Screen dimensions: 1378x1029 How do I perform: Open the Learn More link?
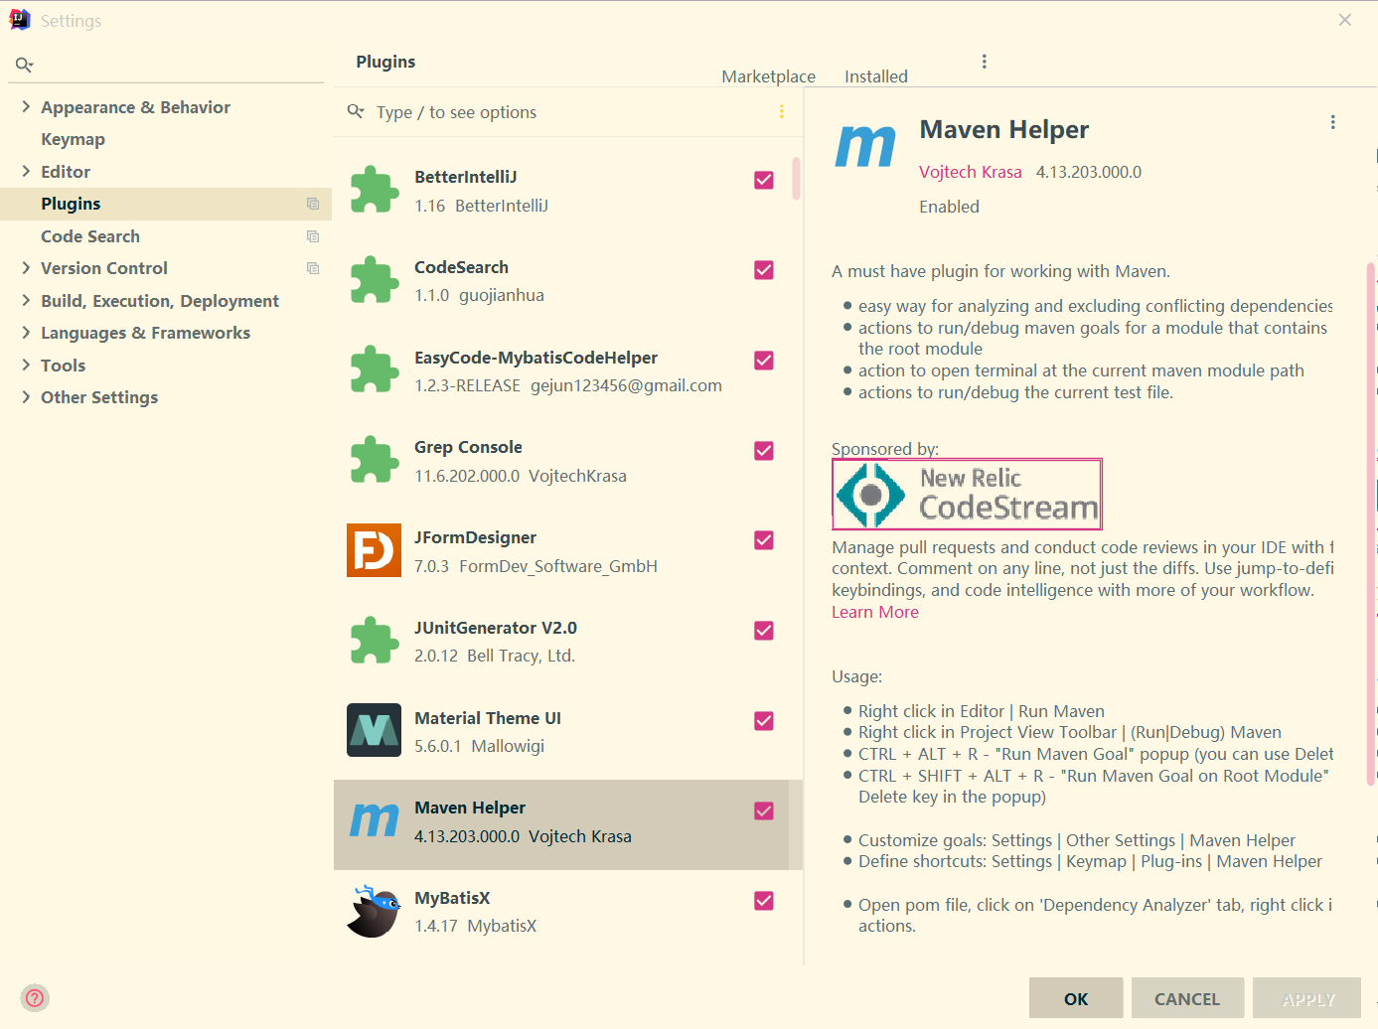[x=875, y=612]
